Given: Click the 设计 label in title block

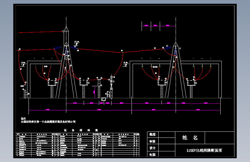Looking at the screenshot, I should pyautogui.click(x=153, y=148).
